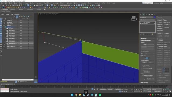This screenshot has height=97, width=172.
Task: Expand the ARMARIOS layer
Action: point(3,22)
